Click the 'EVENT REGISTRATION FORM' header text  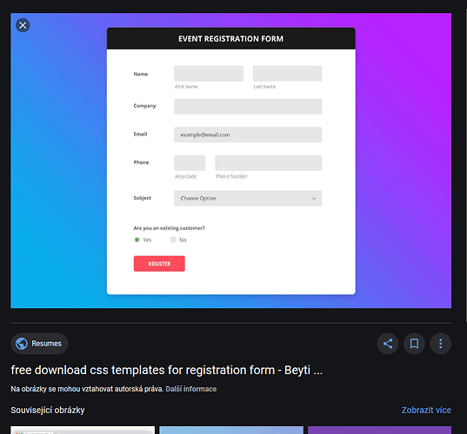[230, 39]
